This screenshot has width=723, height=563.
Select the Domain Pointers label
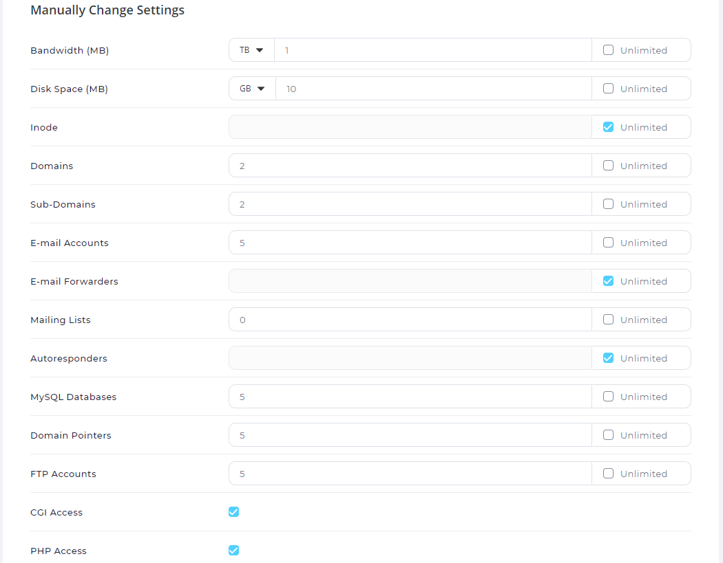coord(70,436)
